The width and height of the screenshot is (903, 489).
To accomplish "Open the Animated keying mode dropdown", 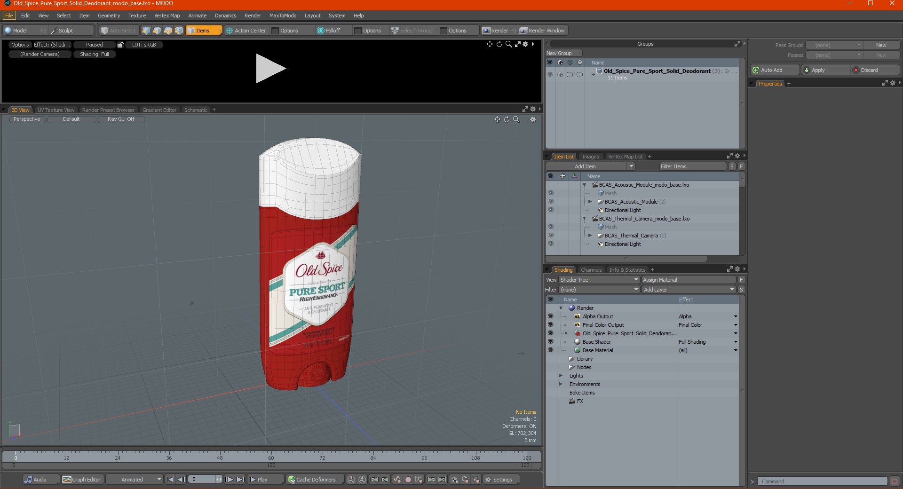I will (x=135, y=480).
